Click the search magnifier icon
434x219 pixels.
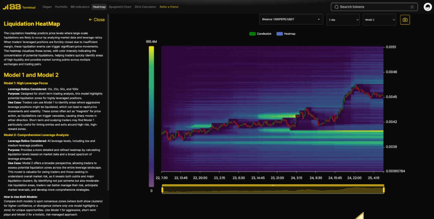(x=336, y=7)
